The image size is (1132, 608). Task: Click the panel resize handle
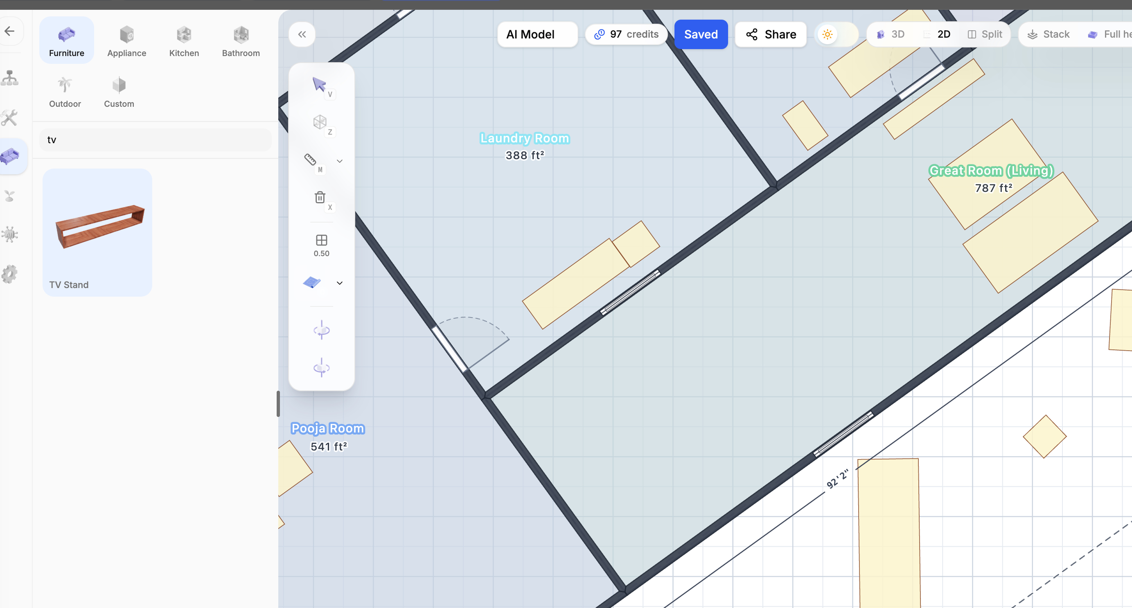tap(278, 403)
